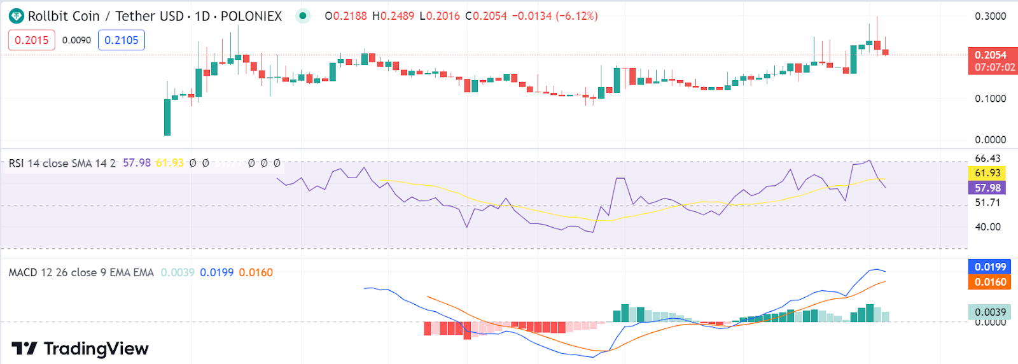
Task: Click the 51.71 RSI axis label
Action: [987, 202]
